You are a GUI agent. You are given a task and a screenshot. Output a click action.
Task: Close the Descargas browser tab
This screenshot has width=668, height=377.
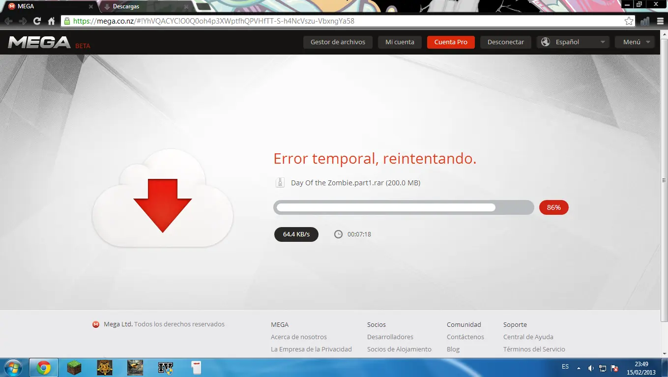(x=186, y=7)
